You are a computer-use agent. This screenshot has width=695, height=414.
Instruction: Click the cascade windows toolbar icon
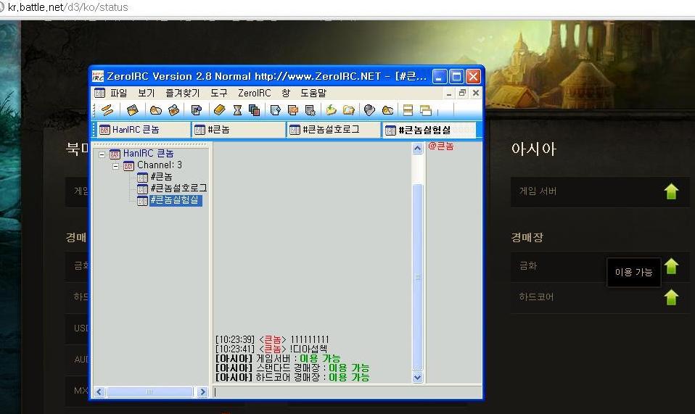426,109
